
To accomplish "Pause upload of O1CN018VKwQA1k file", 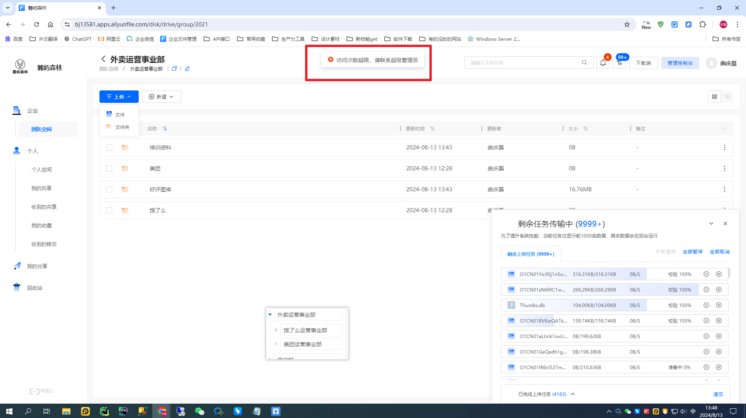I will [706, 321].
